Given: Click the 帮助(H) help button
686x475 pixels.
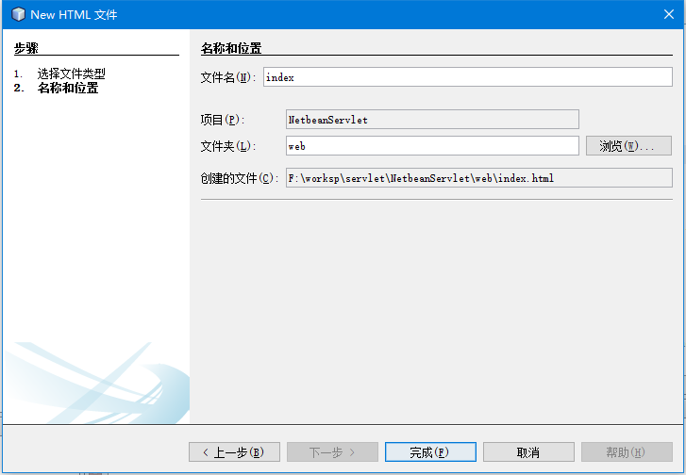Looking at the screenshot, I should tap(627, 452).
